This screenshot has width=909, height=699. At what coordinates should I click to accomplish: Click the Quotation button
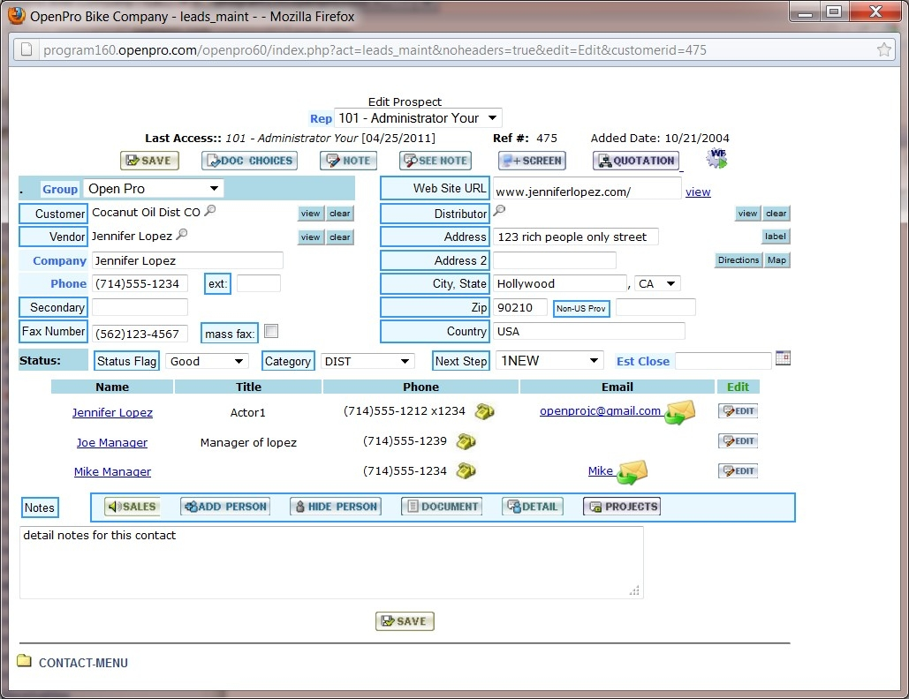636,161
